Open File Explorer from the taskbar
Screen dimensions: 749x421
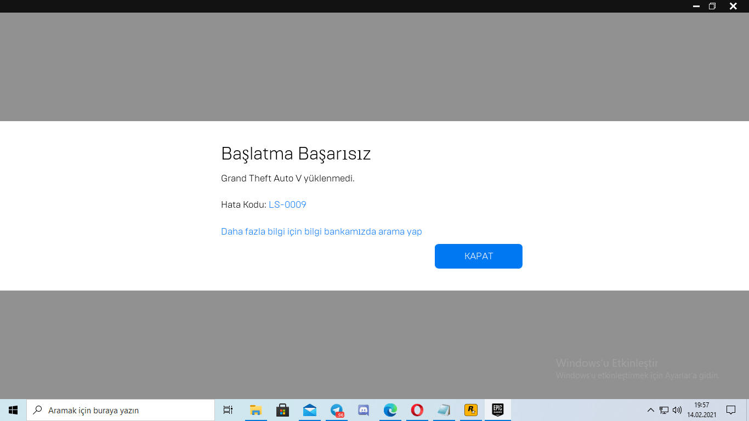[x=256, y=410]
